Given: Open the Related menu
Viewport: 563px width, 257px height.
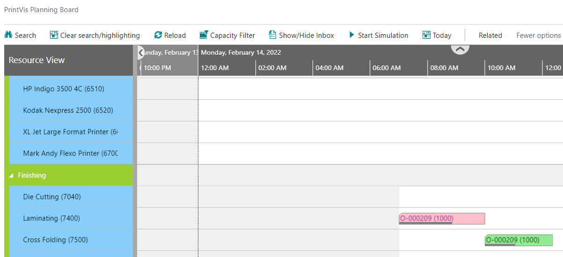Looking at the screenshot, I should pyautogui.click(x=490, y=36).
